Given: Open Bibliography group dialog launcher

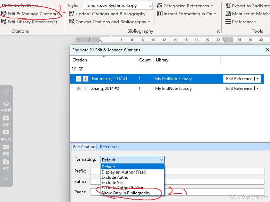Looking at the screenshot, I should [219, 32].
